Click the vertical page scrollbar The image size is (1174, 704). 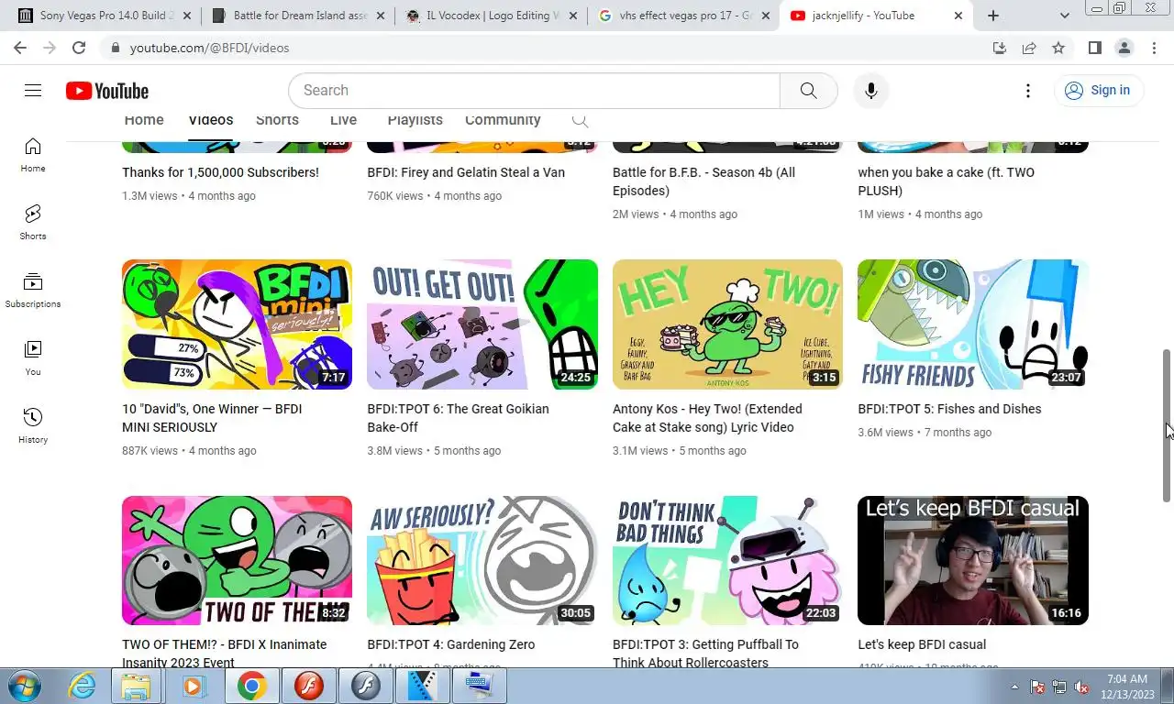[1167, 424]
